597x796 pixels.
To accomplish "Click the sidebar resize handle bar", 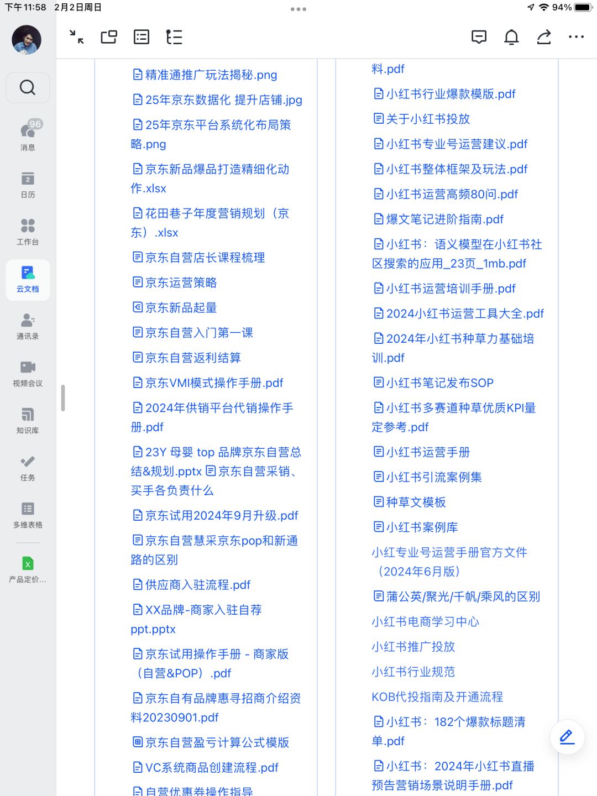I will (63, 397).
